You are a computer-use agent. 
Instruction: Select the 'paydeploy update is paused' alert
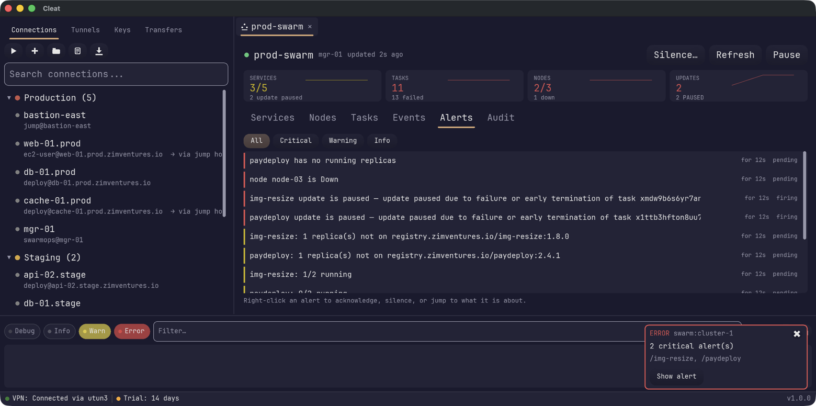523,217
